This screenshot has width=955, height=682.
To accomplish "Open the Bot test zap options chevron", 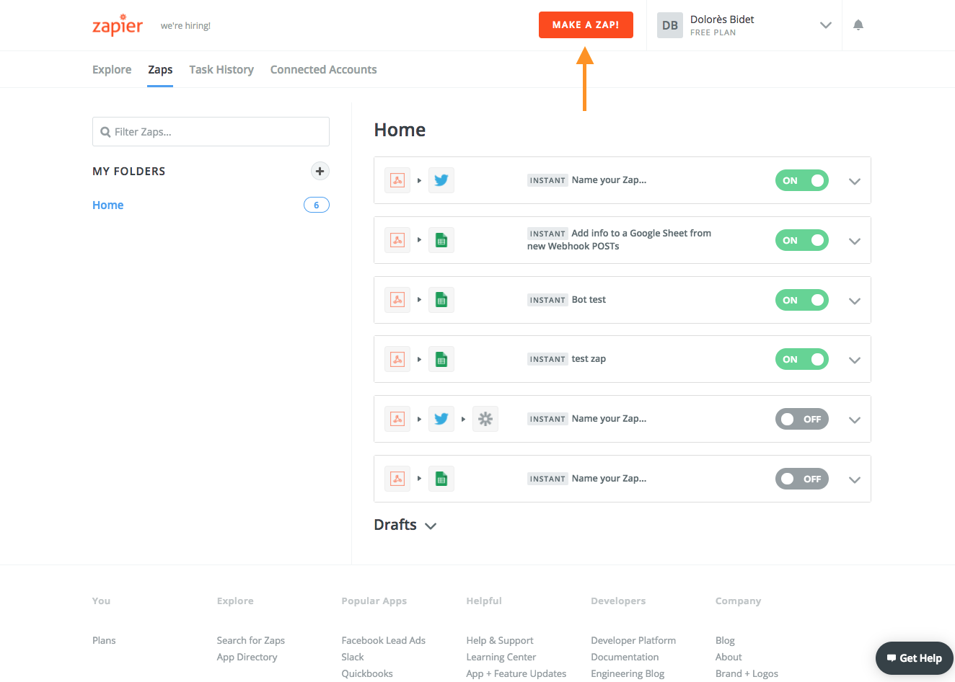I will coord(855,301).
